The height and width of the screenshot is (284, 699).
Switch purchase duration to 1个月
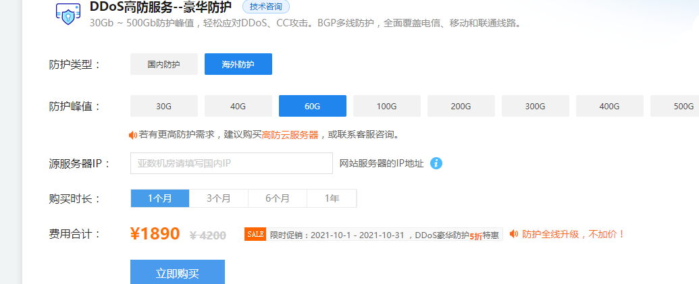(x=160, y=198)
